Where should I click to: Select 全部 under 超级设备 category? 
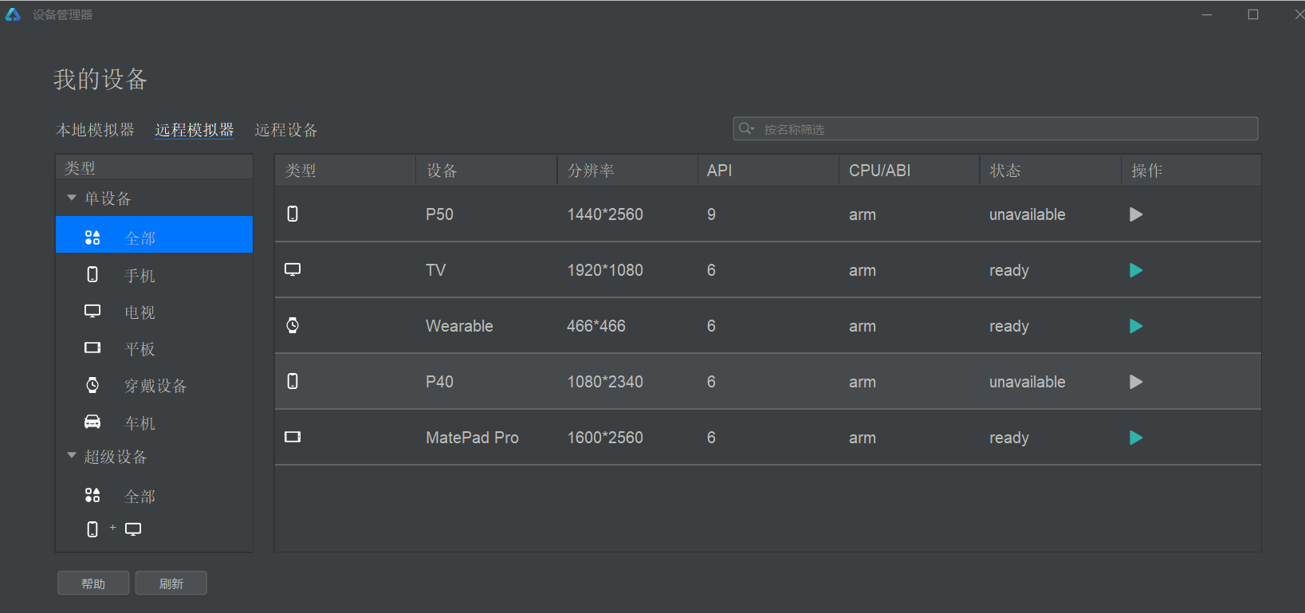pyautogui.click(x=154, y=496)
